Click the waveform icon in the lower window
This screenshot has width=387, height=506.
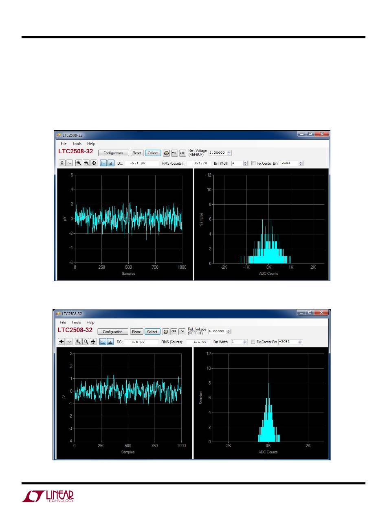69,342
